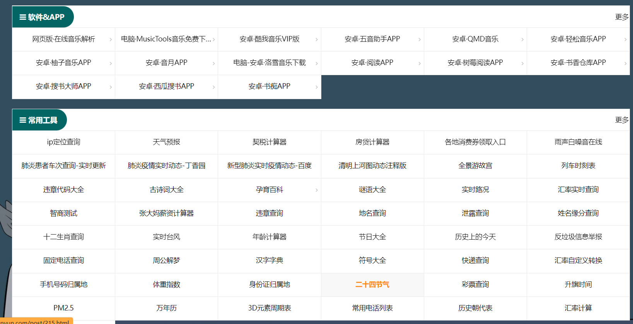Click arrow next to 安卓·阅读APP
Viewport: 633px width, 324px height.
coord(419,63)
